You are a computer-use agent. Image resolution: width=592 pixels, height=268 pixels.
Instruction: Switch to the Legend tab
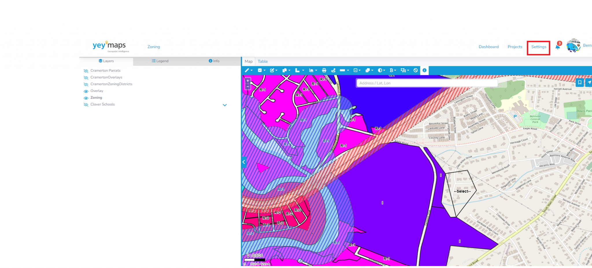click(x=160, y=61)
